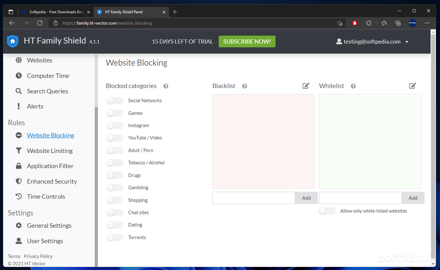
Task: Toggle Torrents category blocking
Action: tap(115, 238)
